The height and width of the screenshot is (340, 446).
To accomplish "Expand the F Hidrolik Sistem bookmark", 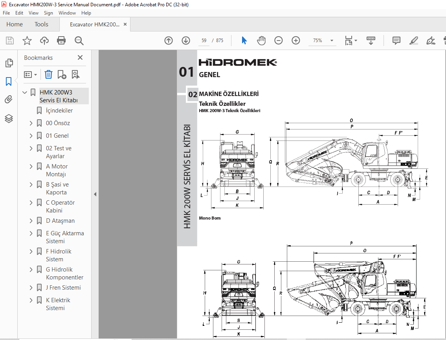I will [x=31, y=251].
